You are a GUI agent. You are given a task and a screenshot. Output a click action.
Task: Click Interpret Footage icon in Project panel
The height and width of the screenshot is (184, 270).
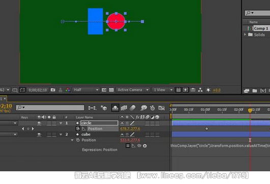click(x=247, y=90)
